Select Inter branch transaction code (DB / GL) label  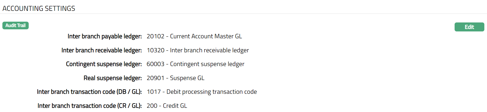tap(89, 92)
